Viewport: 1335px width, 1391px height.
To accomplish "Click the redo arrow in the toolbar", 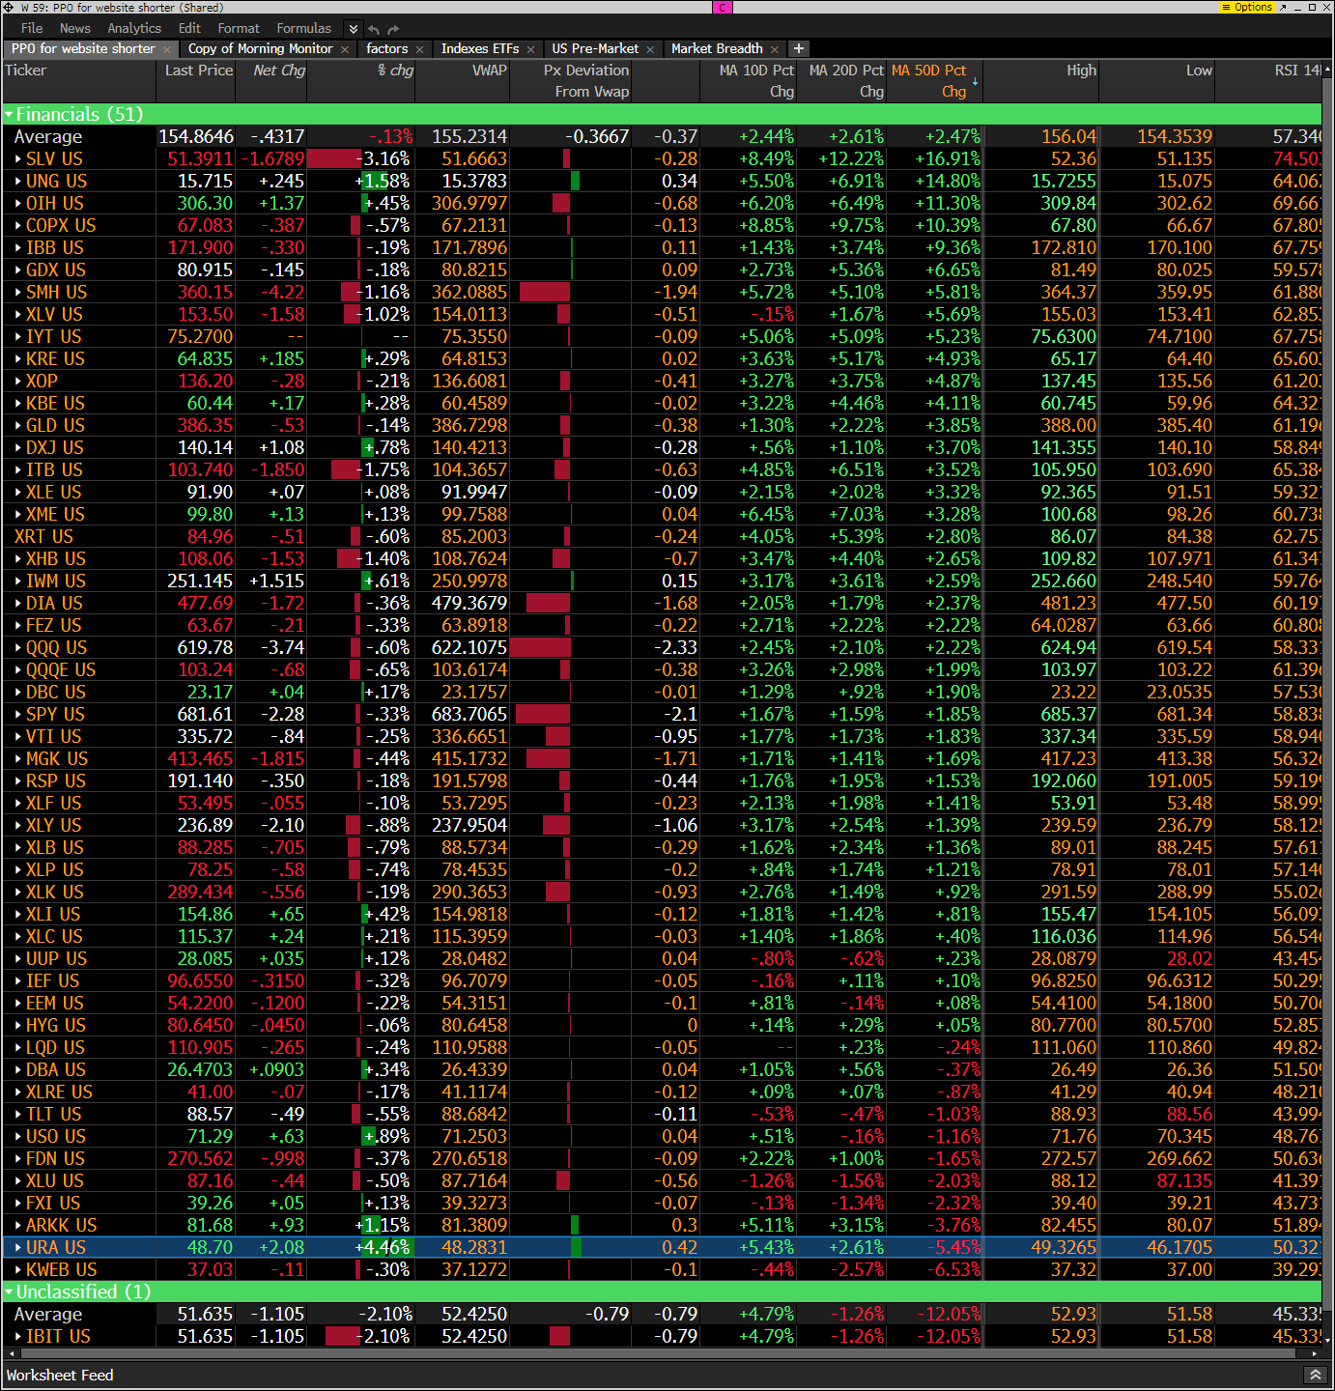I will (393, 29).
